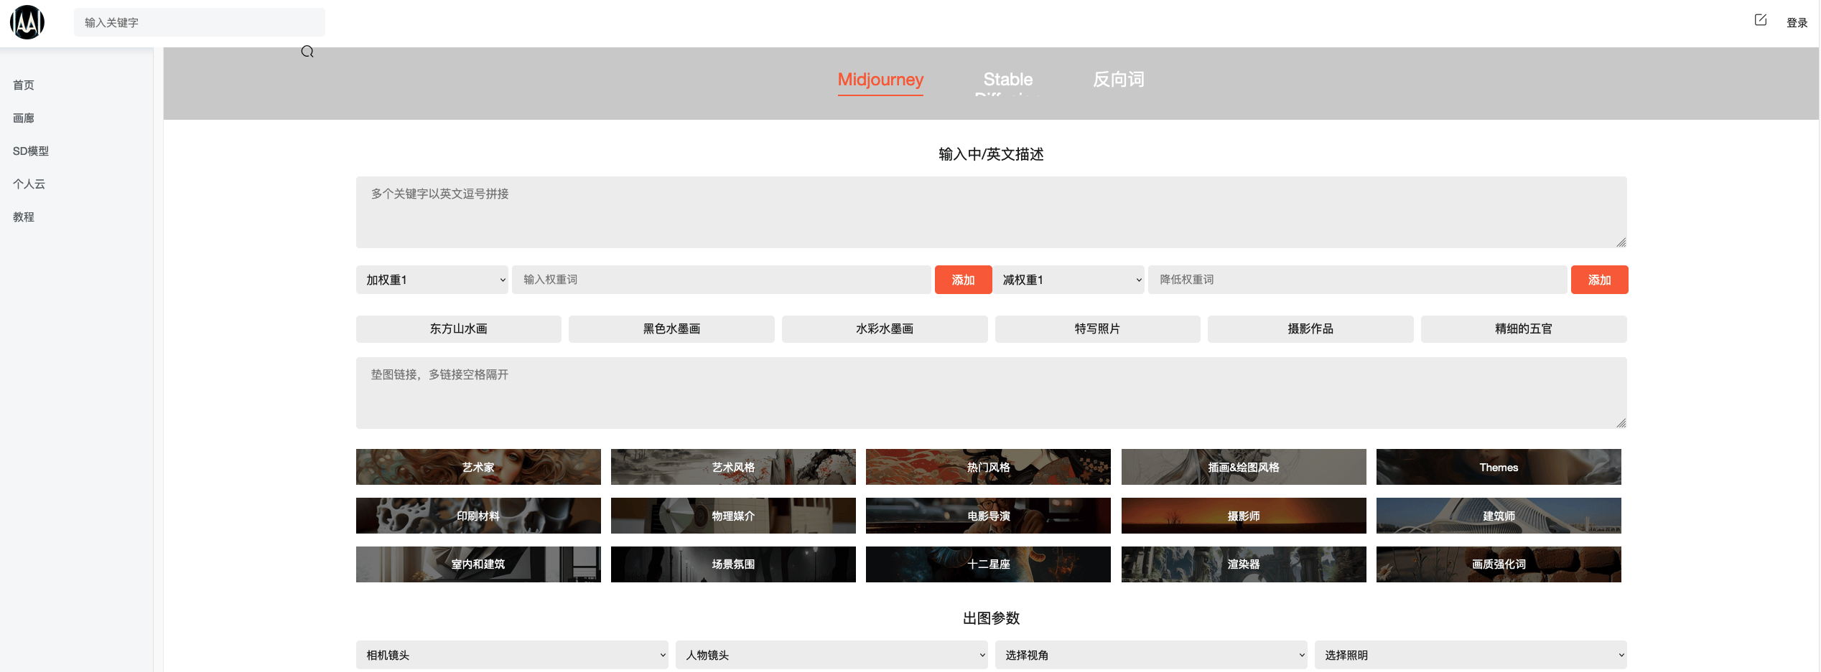The height and width of the screenshot is (672, 1821).
Task: Open the 建筑师 category tile
Action: [1499, 516]
